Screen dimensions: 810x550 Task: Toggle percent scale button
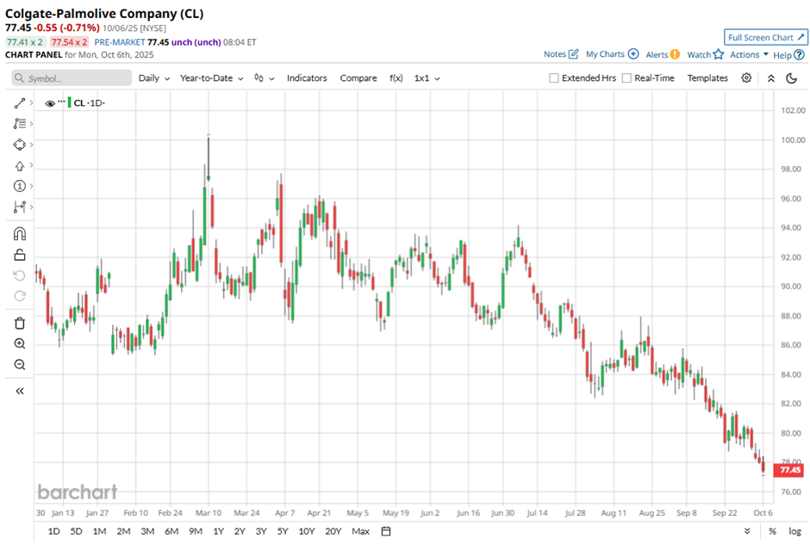(772, 531)
